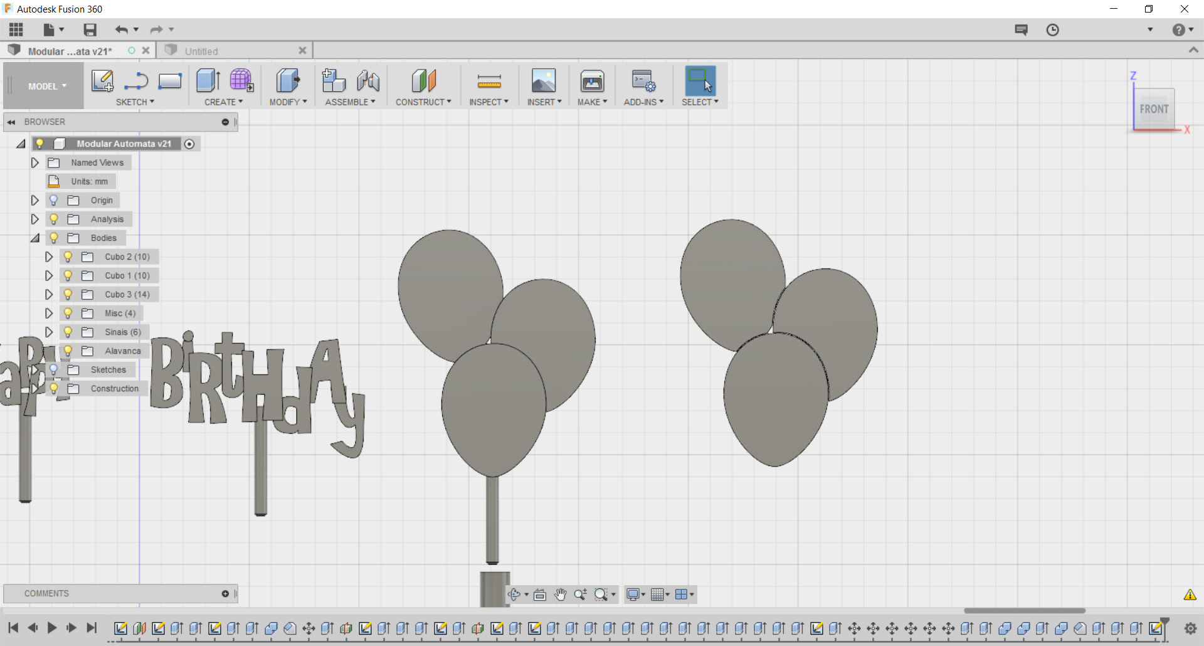Select the Measure tool
This screenshot has height=646, width=1204.
(x=489, y=81)
